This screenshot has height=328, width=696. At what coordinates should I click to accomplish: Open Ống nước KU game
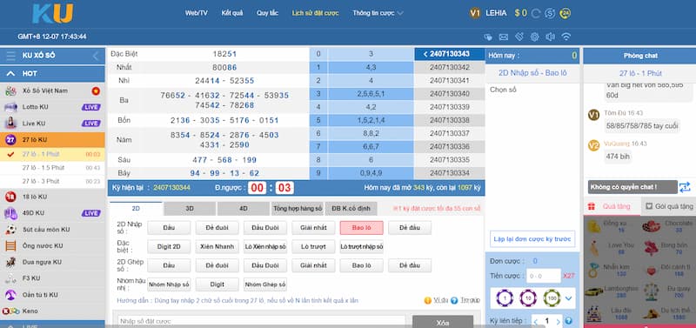coord(52,246)
